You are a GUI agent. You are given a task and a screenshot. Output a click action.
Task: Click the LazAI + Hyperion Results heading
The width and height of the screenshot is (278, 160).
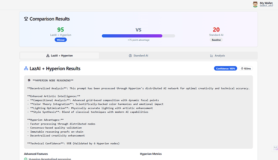pyautogui.click(x=55, y=69)
